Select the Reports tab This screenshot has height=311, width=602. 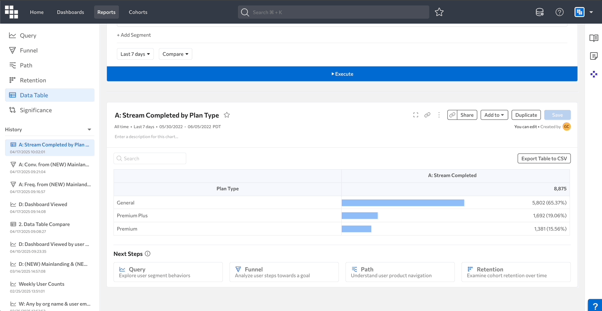(x=106, y=12)
